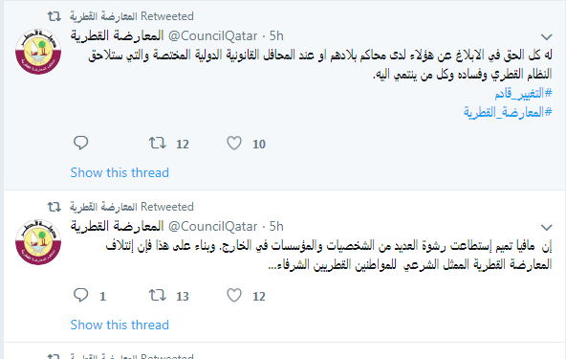Open the second tweet's chevron options menu
This screenshot has width=566, height=359.
[x=547, y=227]
